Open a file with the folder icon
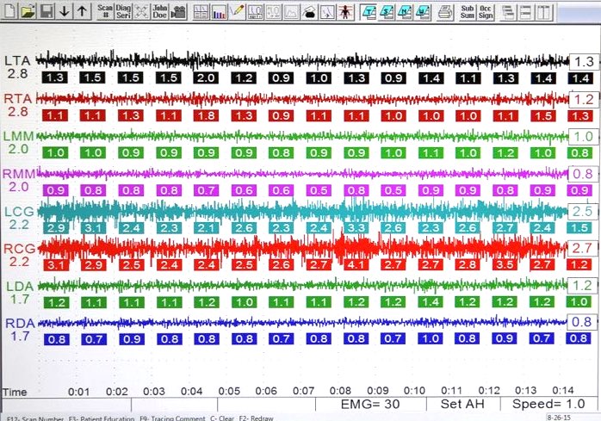The width and height of the screenshot is (601, 421). (28, 11)
